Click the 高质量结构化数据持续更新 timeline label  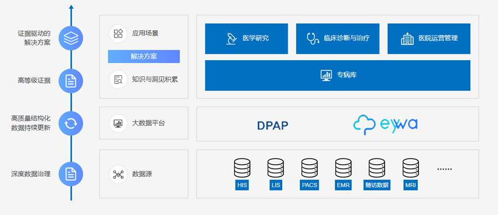point(31,123)
